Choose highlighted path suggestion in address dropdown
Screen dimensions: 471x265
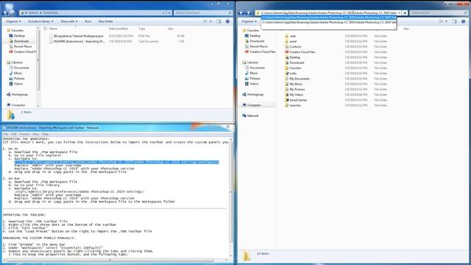tap(329, 18)
